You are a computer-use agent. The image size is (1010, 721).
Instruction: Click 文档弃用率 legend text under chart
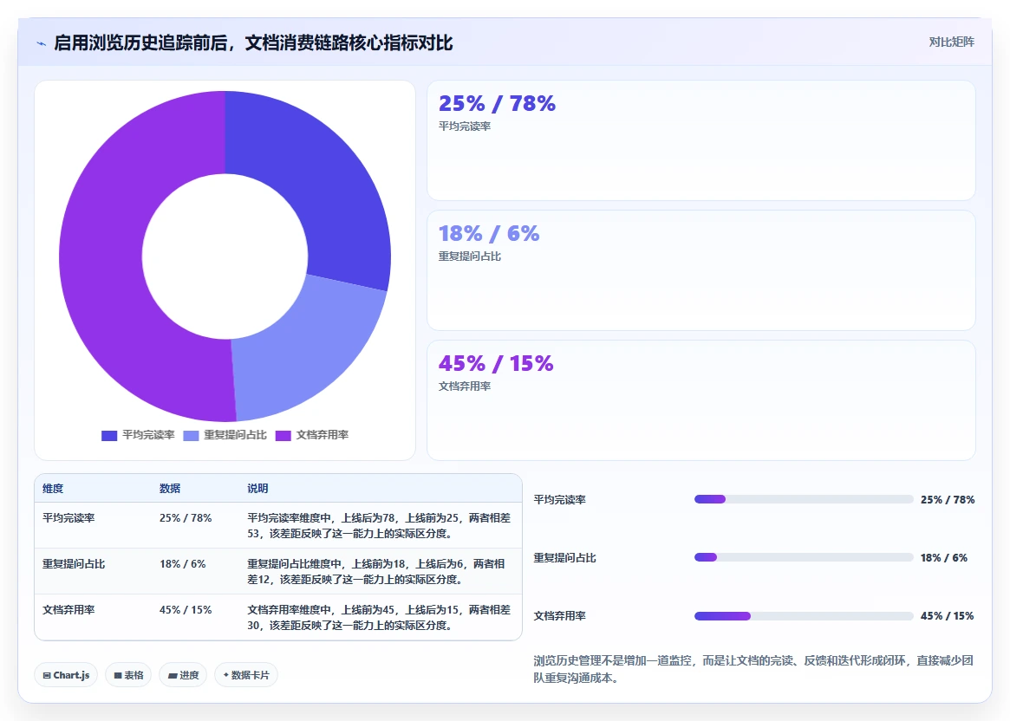coord(322,435)
